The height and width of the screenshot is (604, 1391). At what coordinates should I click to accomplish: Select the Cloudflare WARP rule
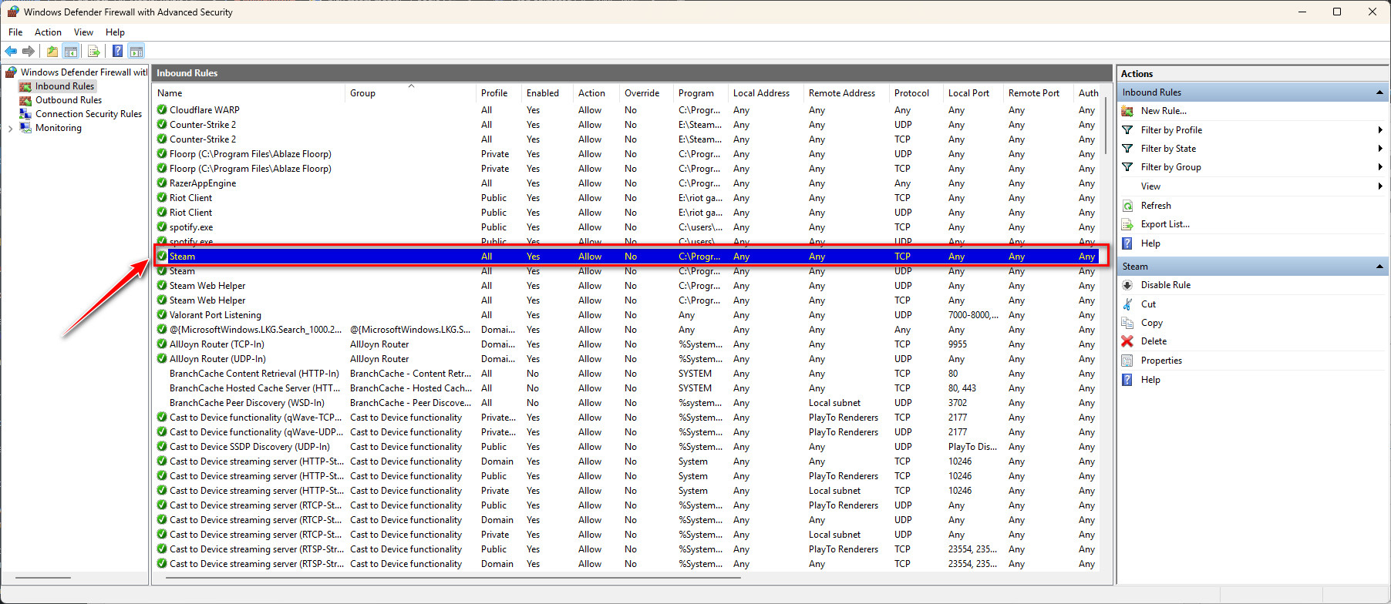pyautogui.click(x=204, y=110)
